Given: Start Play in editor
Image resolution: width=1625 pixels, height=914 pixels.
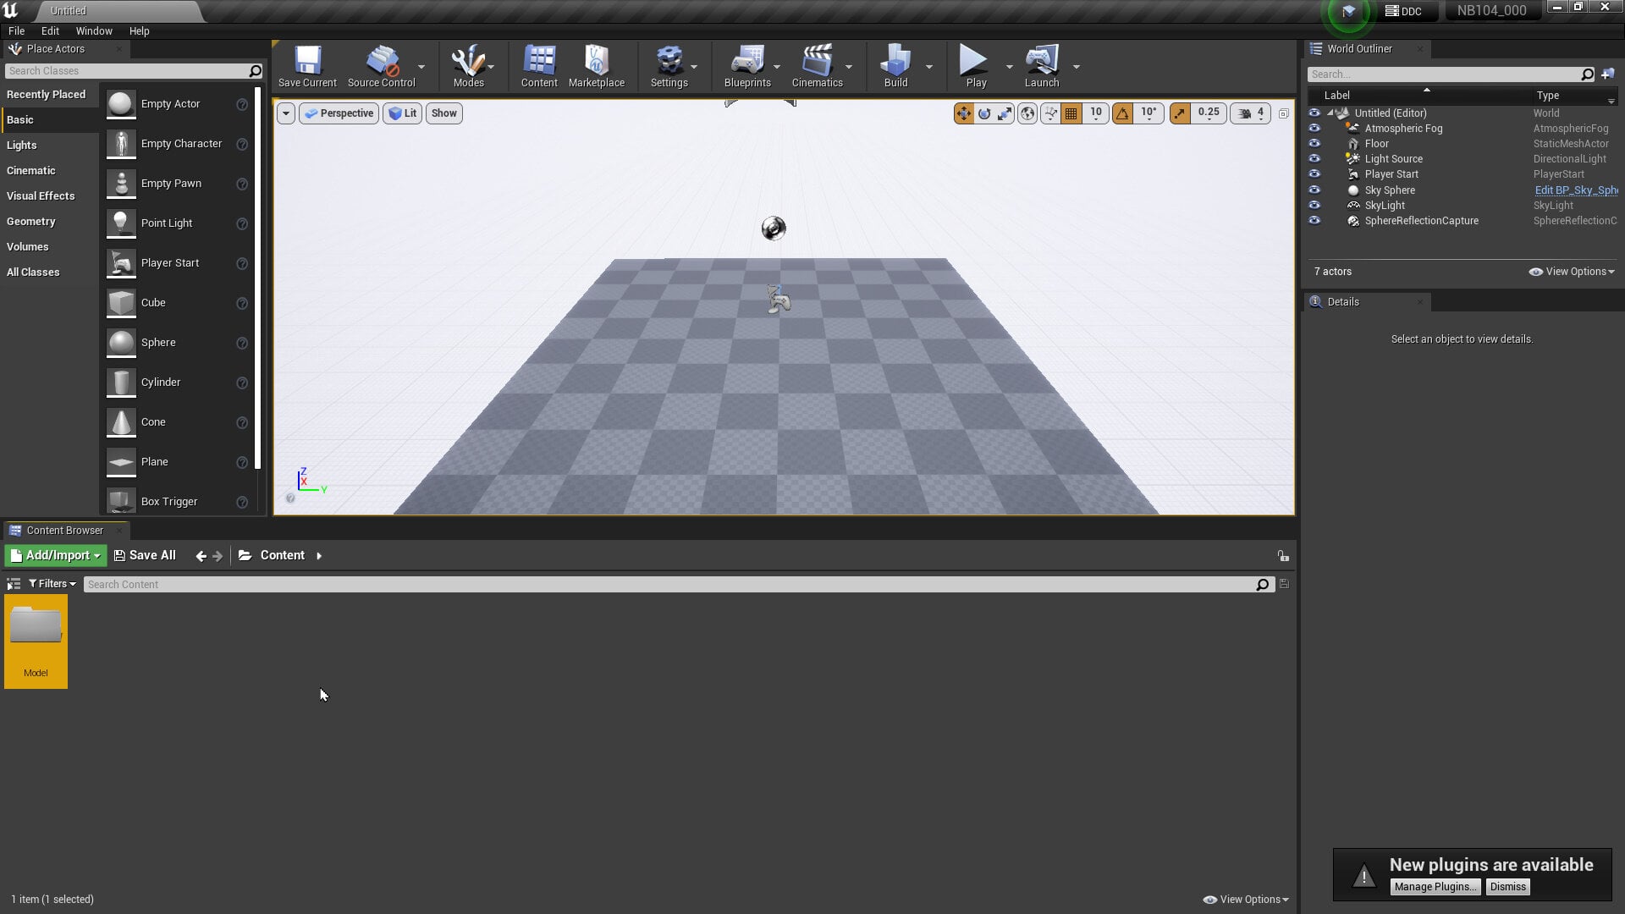Looking at the screenshot, I should click(x=976, y=66).
